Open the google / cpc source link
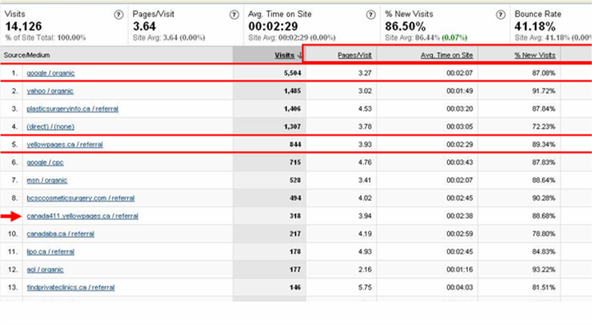Viewport: 592px width, 325px height. tap(45, 162)
